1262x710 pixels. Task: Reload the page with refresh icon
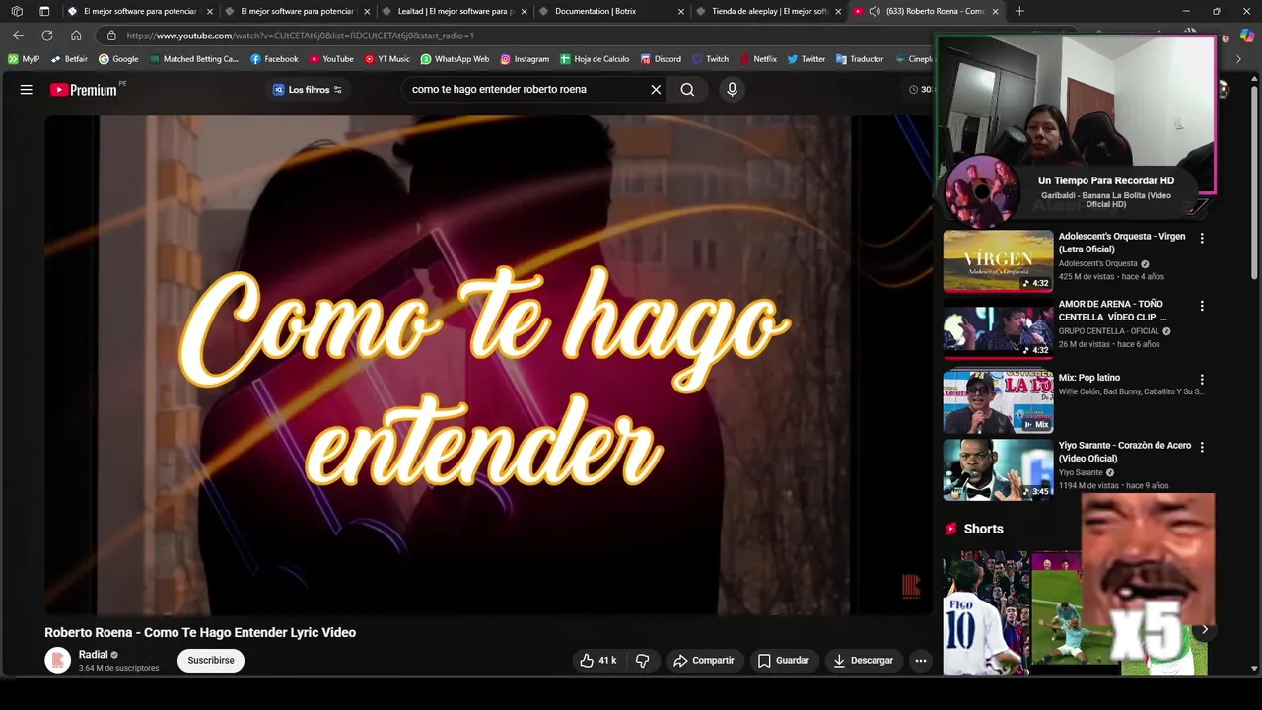point(46,35)
